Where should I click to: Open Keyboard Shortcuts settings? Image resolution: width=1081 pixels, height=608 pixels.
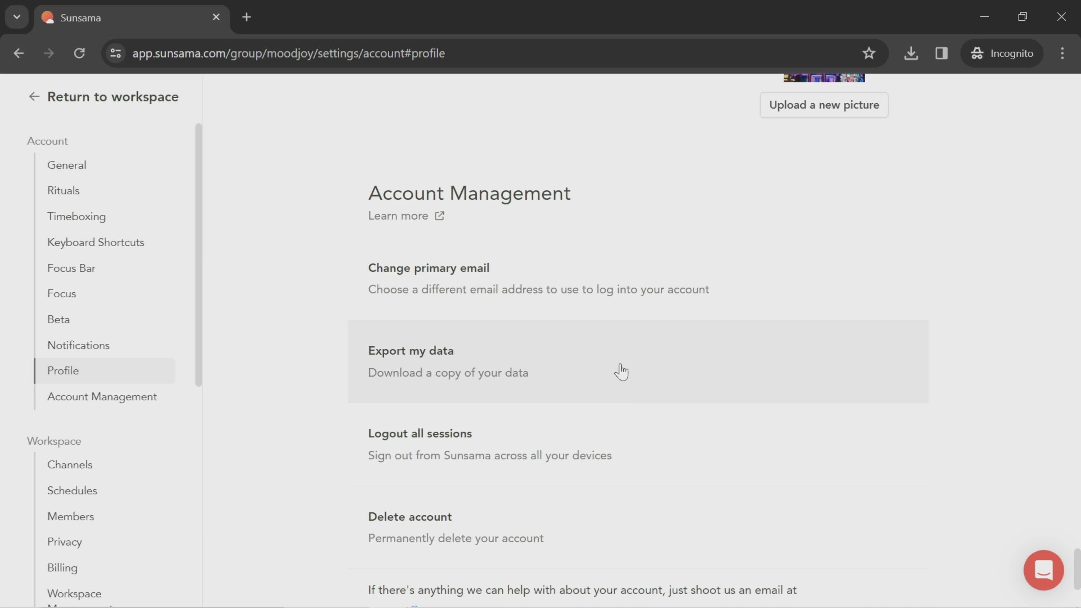click(x=95, y=243)
